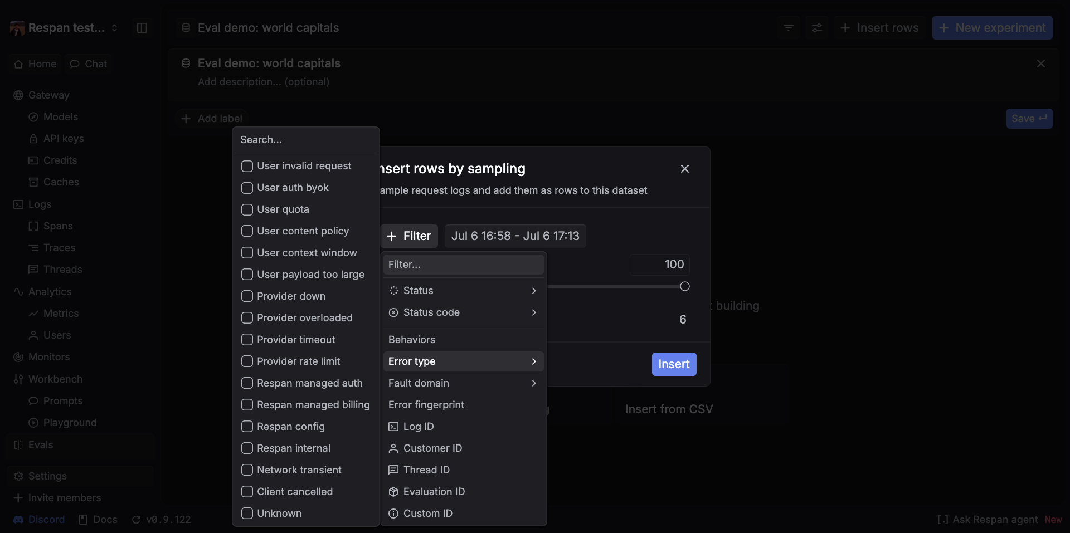The height and width of the screenshot is (533, 1070).
Task: Select Thread ID filter
Action: pos(463,470)
